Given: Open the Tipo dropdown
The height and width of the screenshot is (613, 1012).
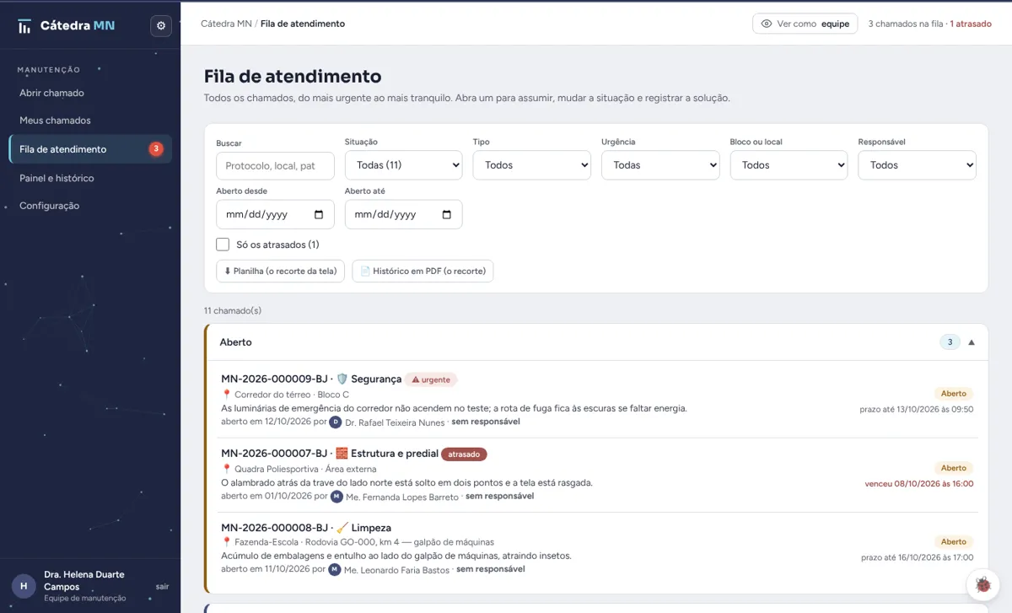Looking at the screenshot, I should pos(532,165).
